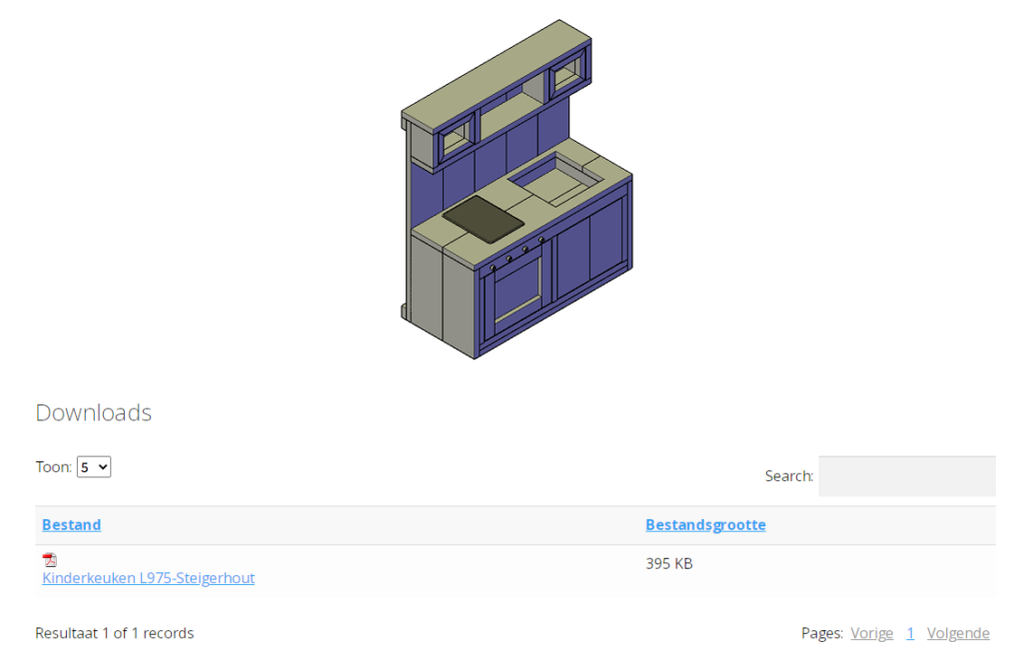The width and height of the screenshot is (1023, 660).
Task: Click the PDF file icon
Action: pos(50,560)
